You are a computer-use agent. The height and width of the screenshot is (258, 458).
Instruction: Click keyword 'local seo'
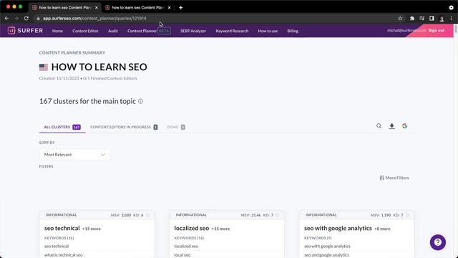tap(182, 255)
